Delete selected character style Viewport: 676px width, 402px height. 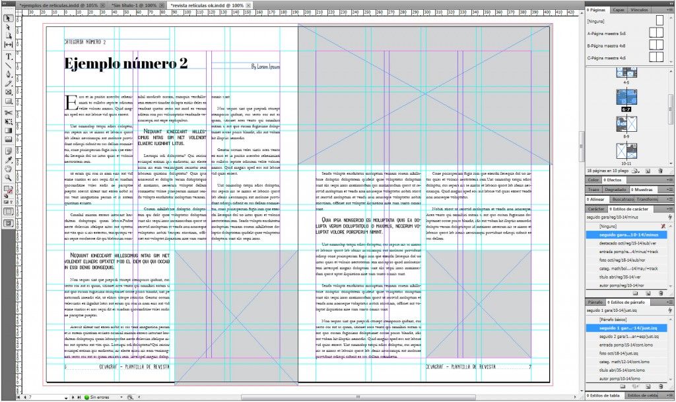pos(660,293)
